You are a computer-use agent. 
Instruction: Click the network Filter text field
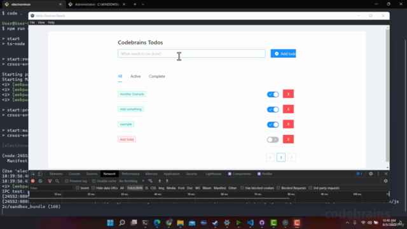coord(51,188)
